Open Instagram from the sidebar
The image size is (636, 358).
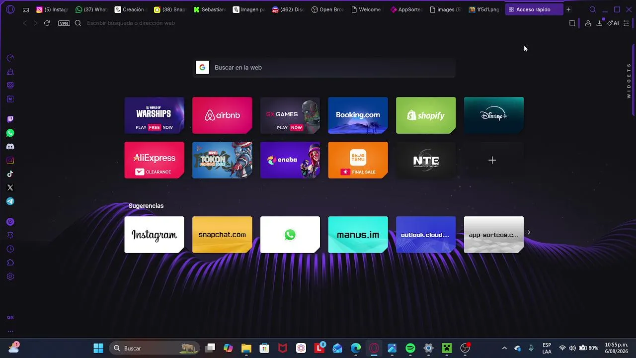(x=10, y=161)
